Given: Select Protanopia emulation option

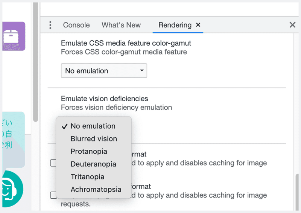Looking at the screenshot, I should point(89,151).
